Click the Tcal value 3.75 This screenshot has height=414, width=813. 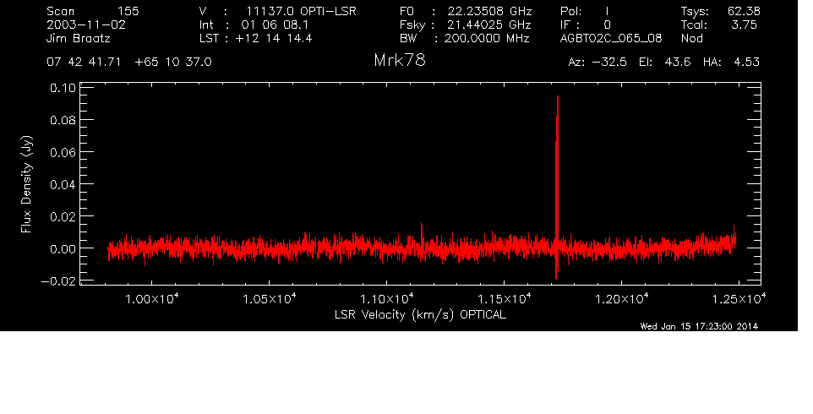pyautogui.click(x=744, y=25)
